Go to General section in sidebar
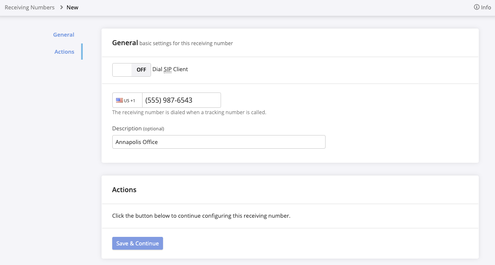 click(x=64, y=35)
